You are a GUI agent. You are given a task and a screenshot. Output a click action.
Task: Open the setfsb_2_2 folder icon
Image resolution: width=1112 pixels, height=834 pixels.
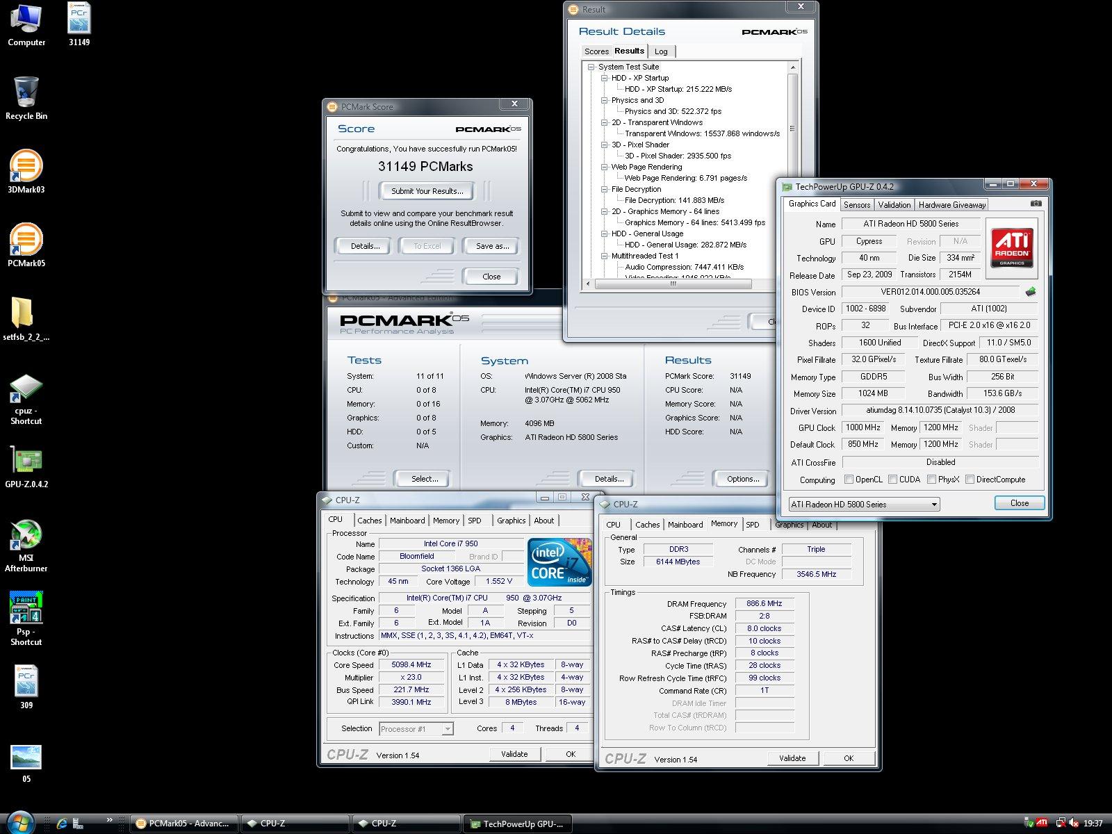pos(26,320)
